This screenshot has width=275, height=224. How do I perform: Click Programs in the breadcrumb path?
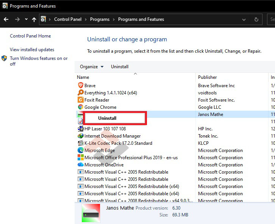point(100,19)
